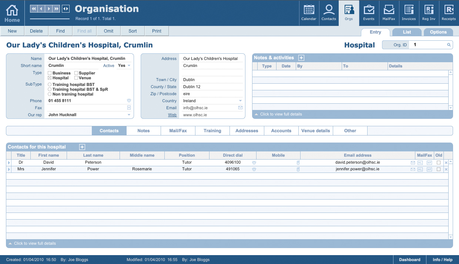Click the Sort button

click(133, 31)
